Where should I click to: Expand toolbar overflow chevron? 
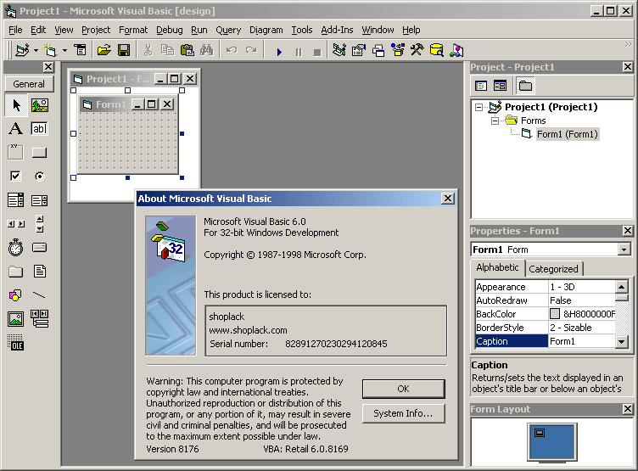628,44
